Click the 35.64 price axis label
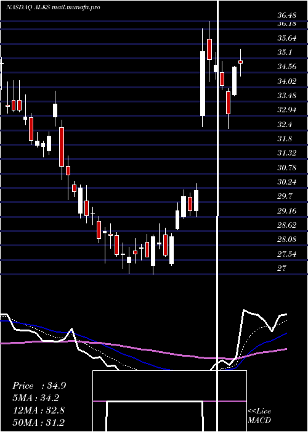This screenshot has width=308, height=432. coord(287,38)
